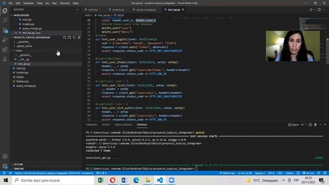The image size is (329, 185).
Task: Kill terminal with trash icon
Action: click(315, 124)
